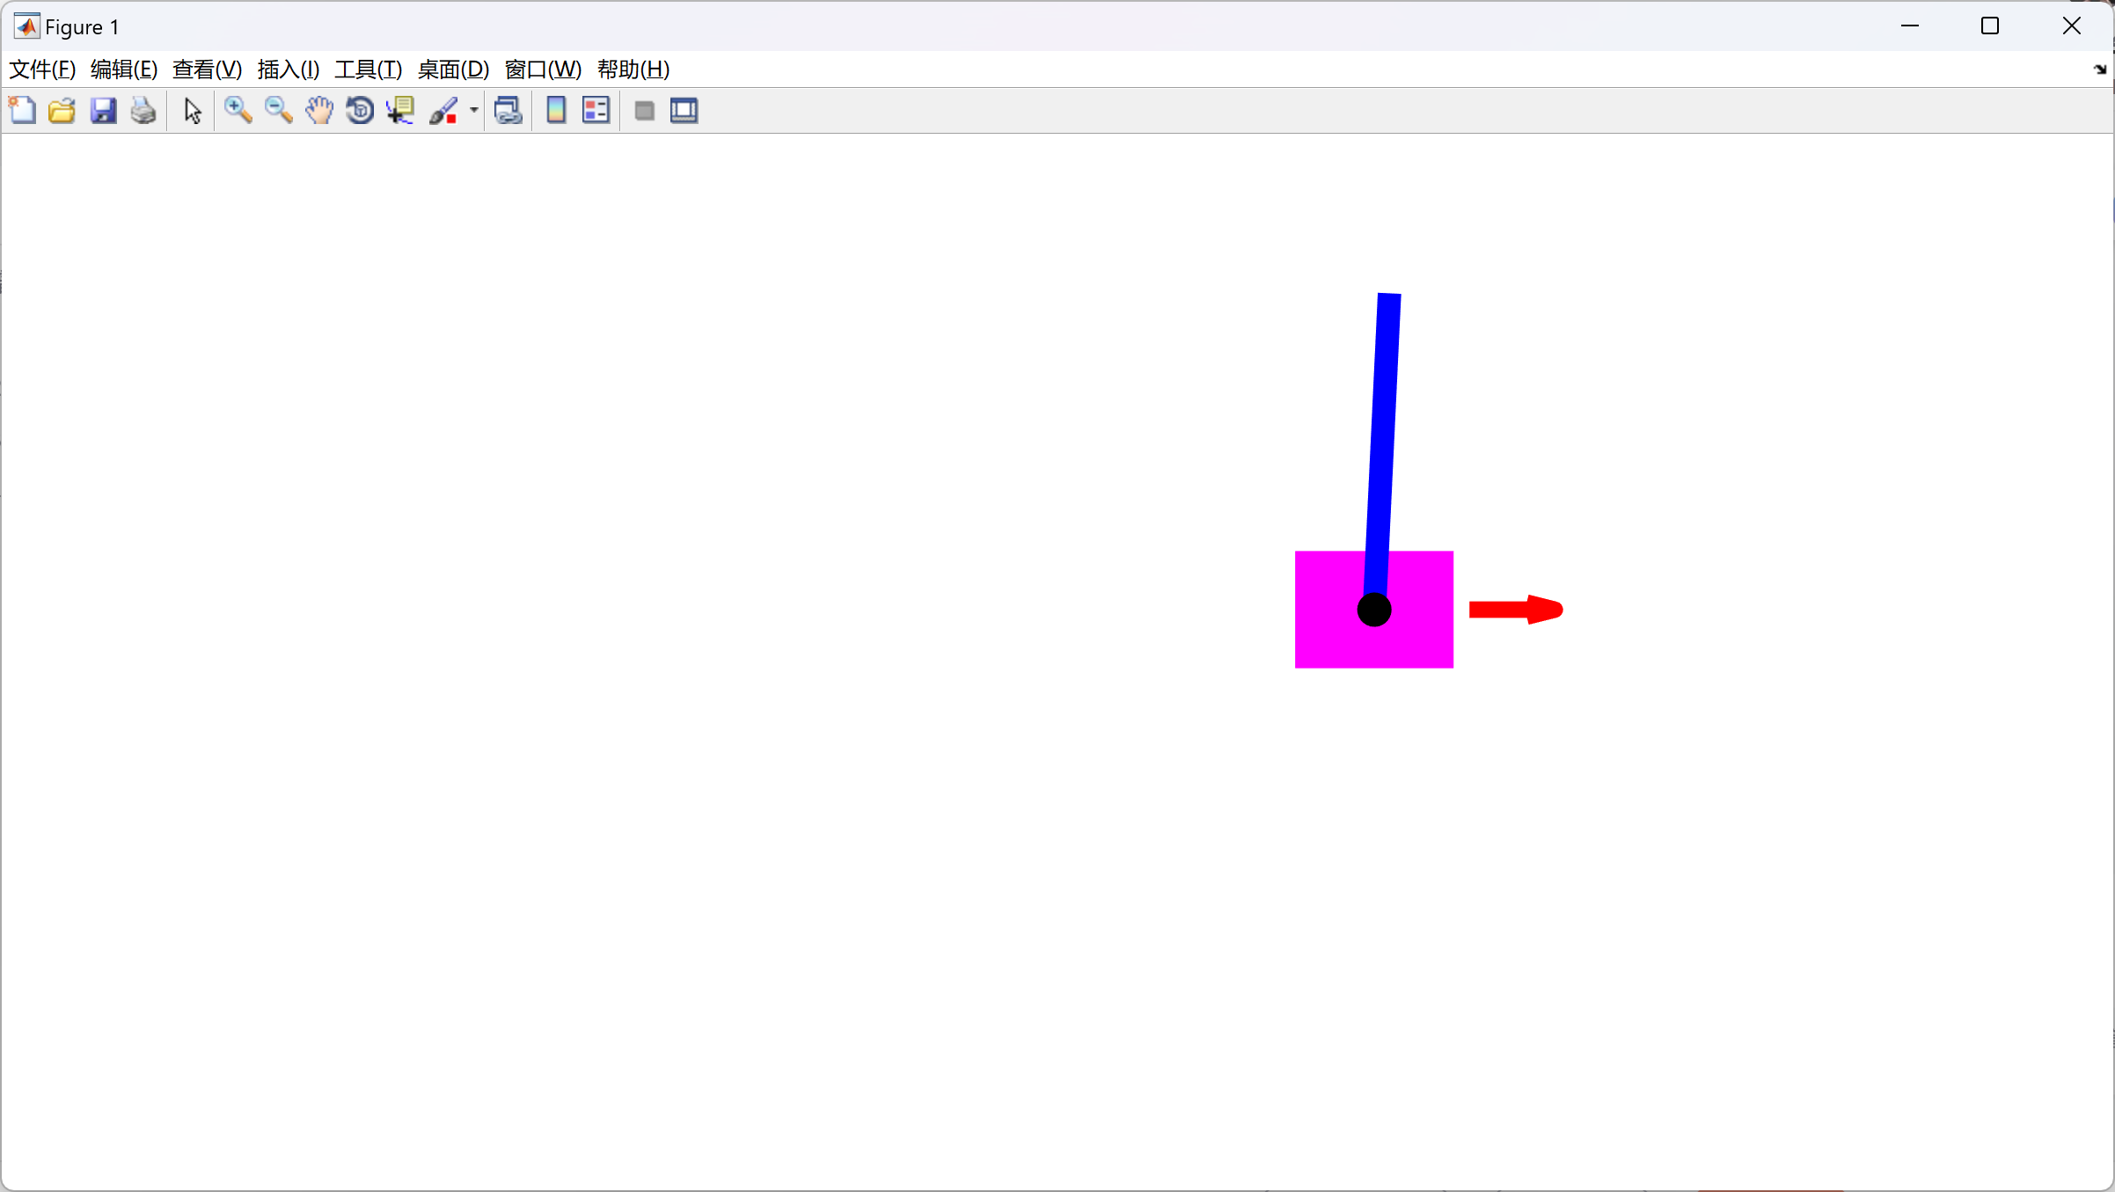Open the 插入(I) menu
The width and height of the screenshot is (2115, 1192).
pyautogui.click(x=288, y=69)
